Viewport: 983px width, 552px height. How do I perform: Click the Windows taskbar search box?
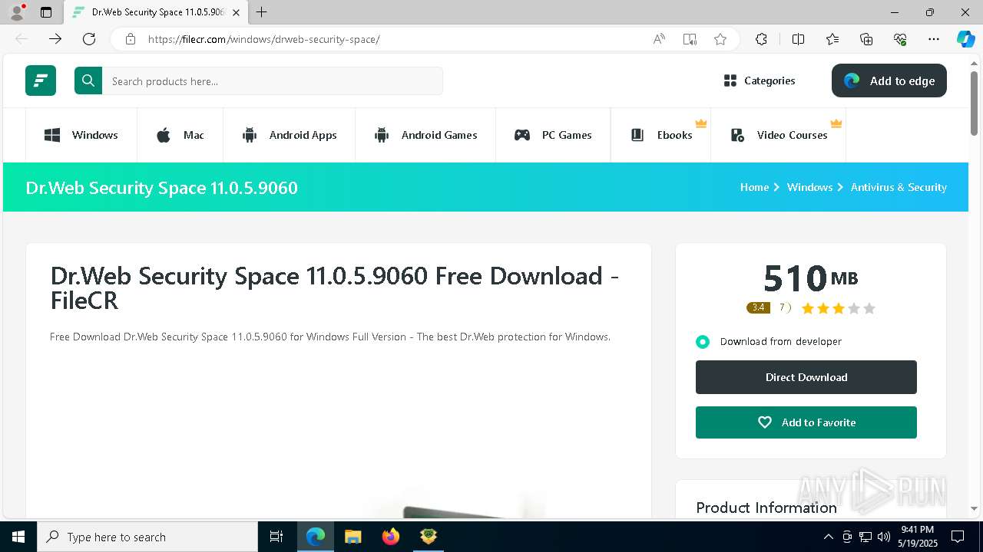click(147, 537)
